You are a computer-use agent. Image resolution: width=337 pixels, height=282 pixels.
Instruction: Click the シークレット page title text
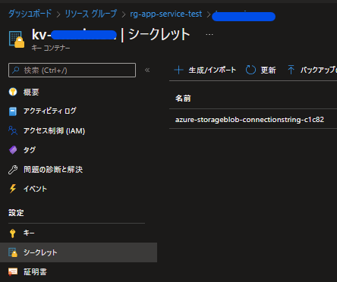pos(159,34)
